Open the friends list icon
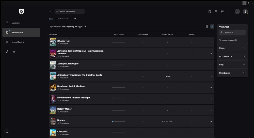 coord(237,12)
